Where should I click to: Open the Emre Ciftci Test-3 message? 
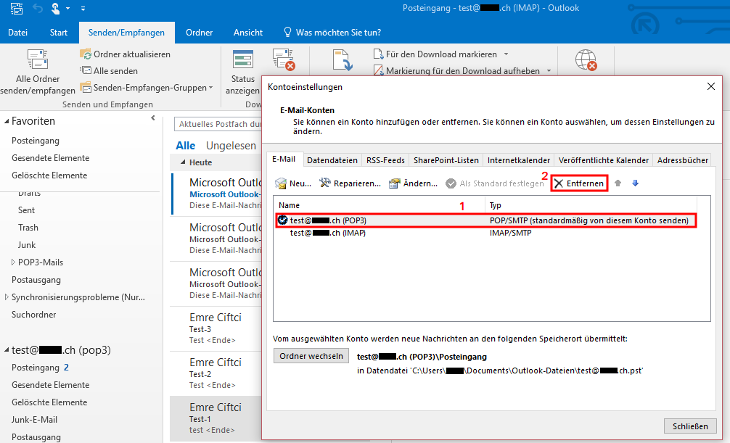click(216, 328)
